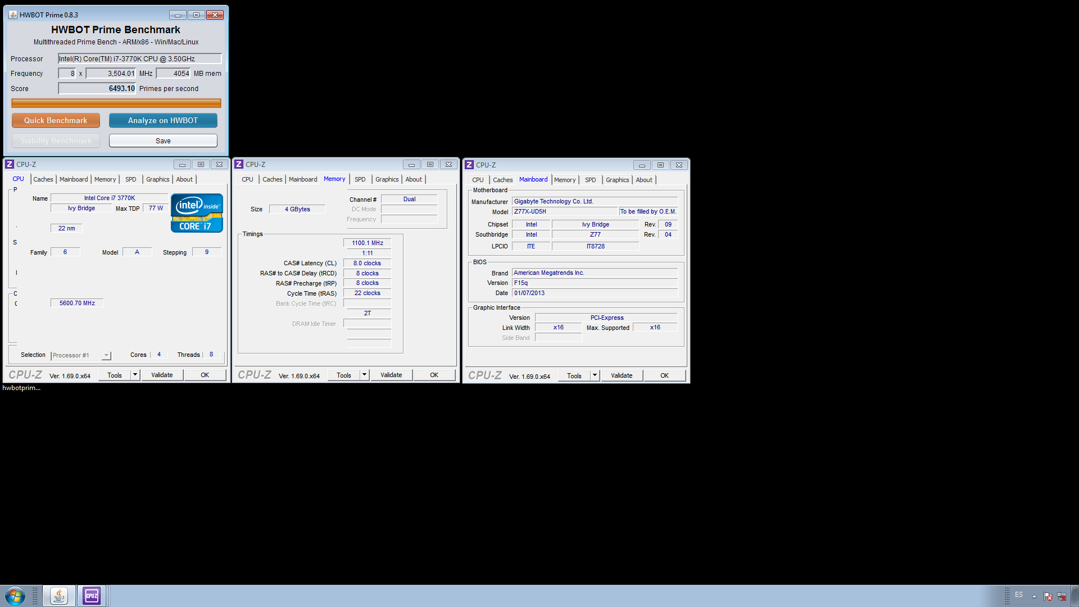Click CAS# Latency value 8.0 clocks
The image size is (1079, 607).
[368, 263]
